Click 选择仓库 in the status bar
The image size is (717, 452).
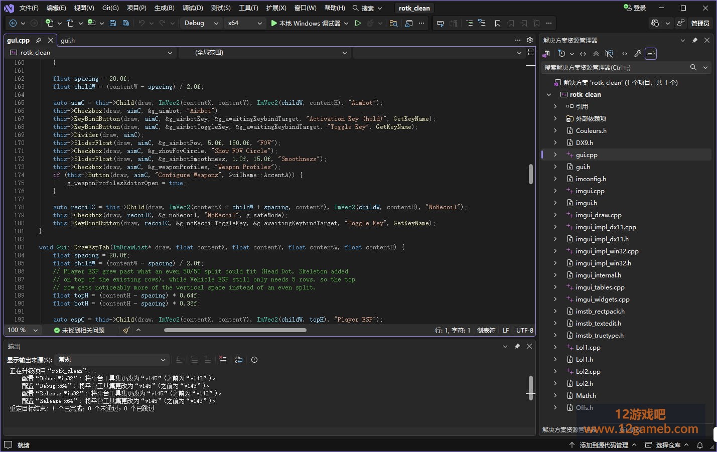click(x=668, y=445)
